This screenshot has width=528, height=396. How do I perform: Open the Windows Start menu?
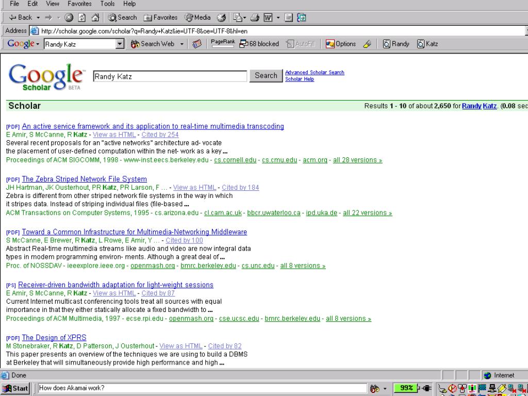[15, 388]
